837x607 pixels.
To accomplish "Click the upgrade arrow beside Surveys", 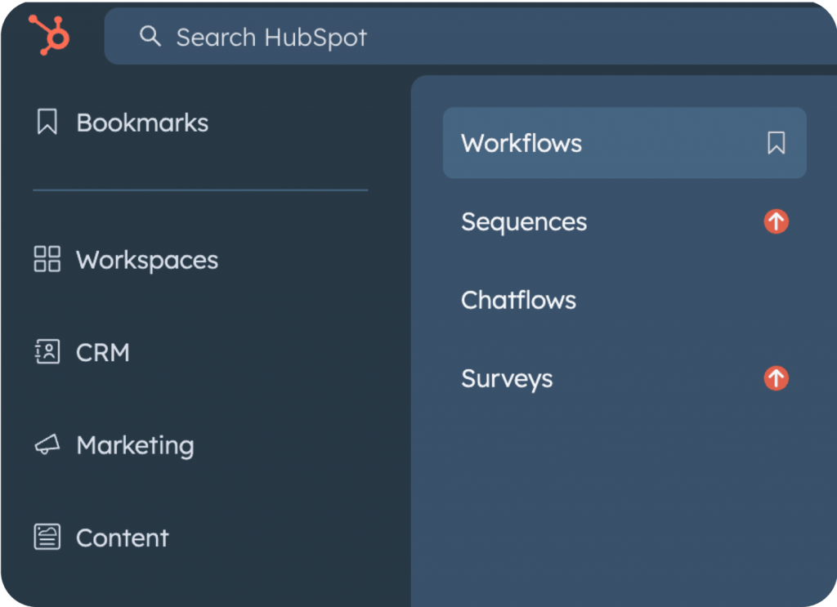I will tap(777, 378).
